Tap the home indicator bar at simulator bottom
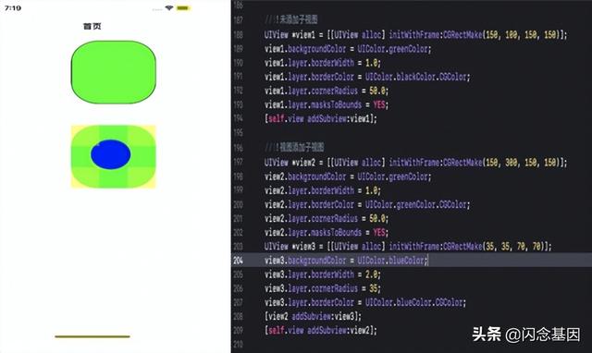The width and height of the screenshot is (592, 353). (92, 336)
